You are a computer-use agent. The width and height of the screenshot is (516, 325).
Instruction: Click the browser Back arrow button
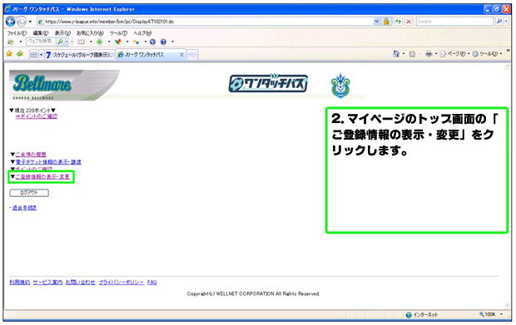pos(11,22)
